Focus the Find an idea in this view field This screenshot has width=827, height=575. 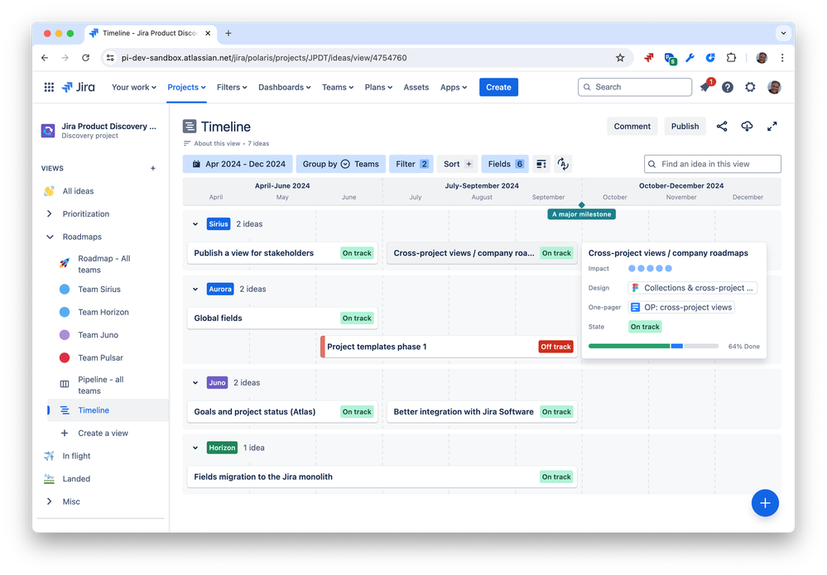[712, 164]
